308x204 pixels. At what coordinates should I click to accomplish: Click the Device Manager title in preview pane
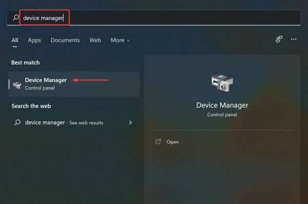222,106
